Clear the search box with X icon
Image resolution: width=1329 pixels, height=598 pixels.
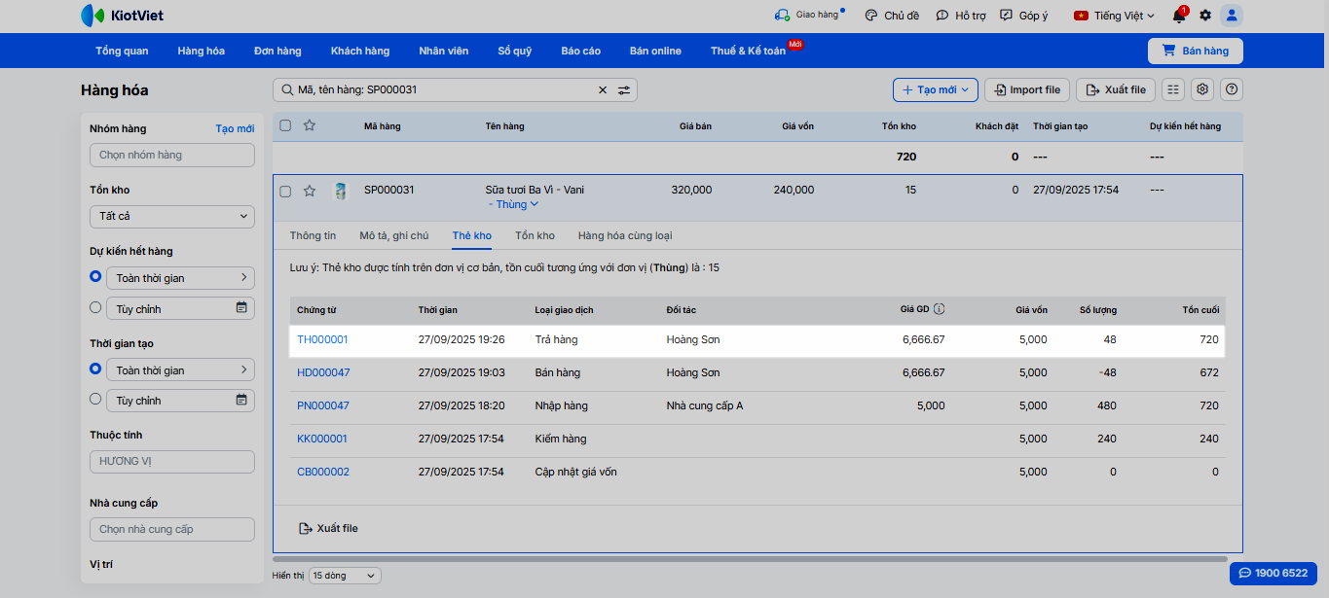click(602, 90)
